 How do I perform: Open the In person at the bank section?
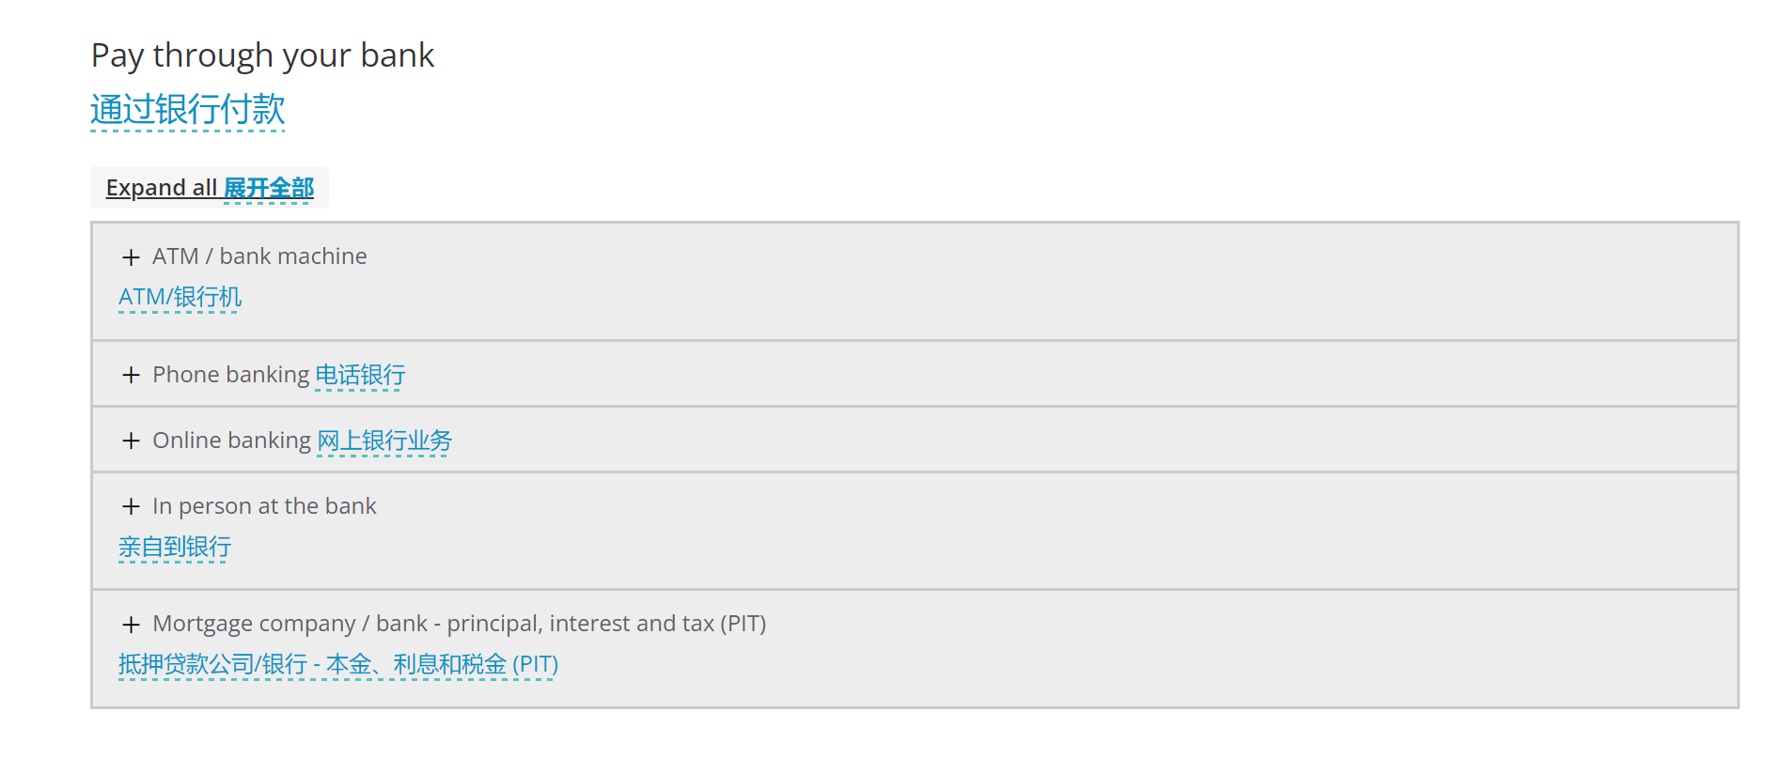(x=264, y=506)
